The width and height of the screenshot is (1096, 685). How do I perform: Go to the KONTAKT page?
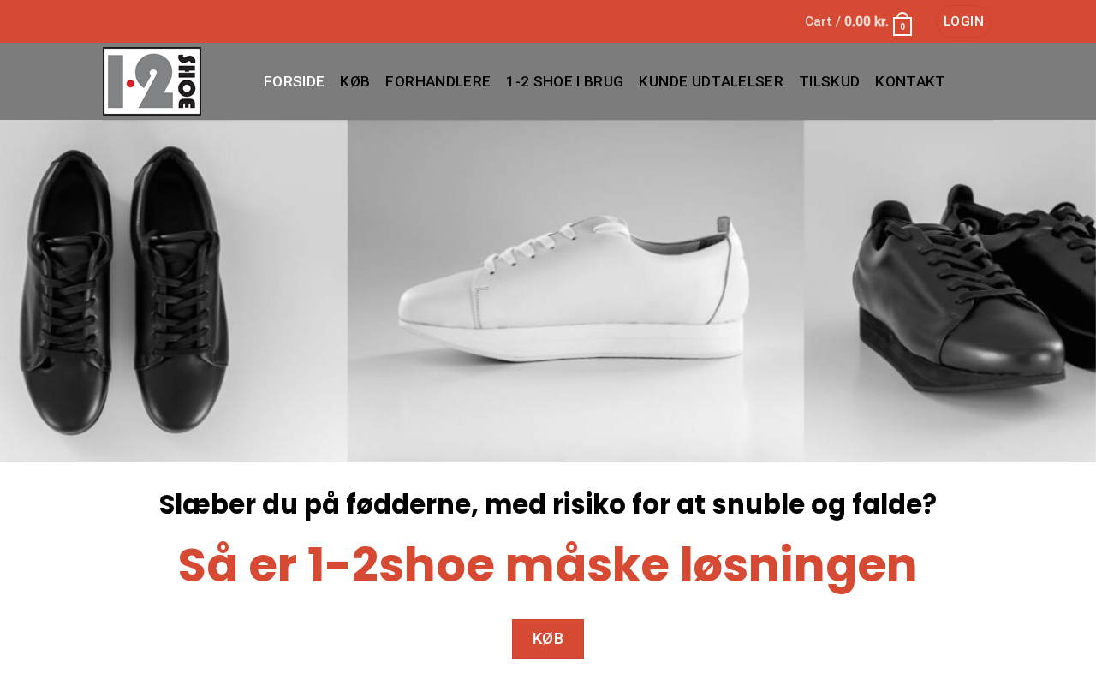pyautogui.click(x=909, y=81)
